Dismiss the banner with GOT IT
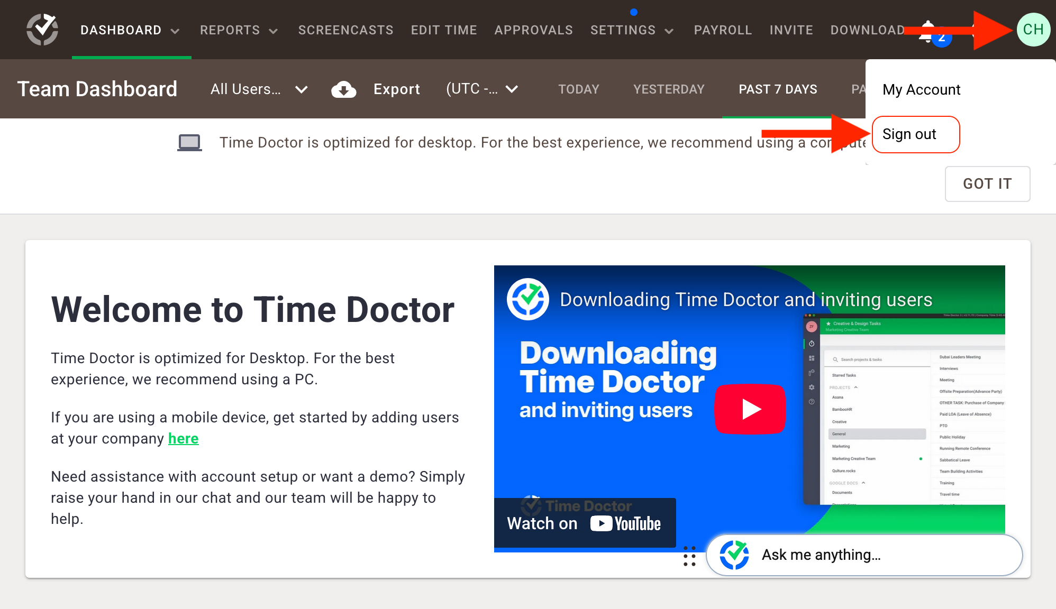 coord(987,184)
